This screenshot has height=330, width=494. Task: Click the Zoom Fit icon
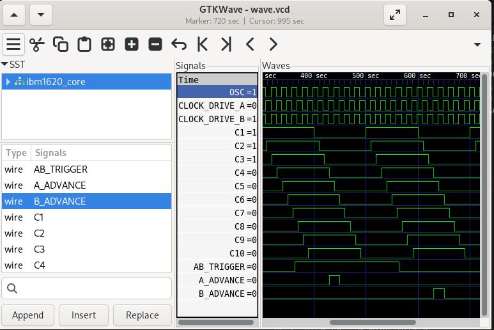[108, 44]
